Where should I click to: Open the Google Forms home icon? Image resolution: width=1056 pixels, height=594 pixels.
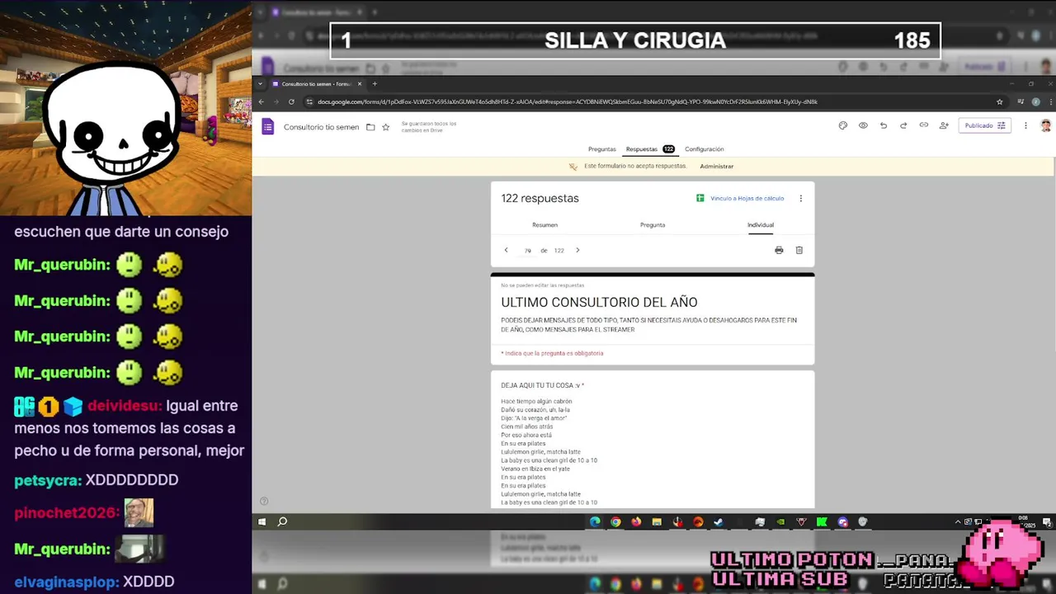pos(267,126)
